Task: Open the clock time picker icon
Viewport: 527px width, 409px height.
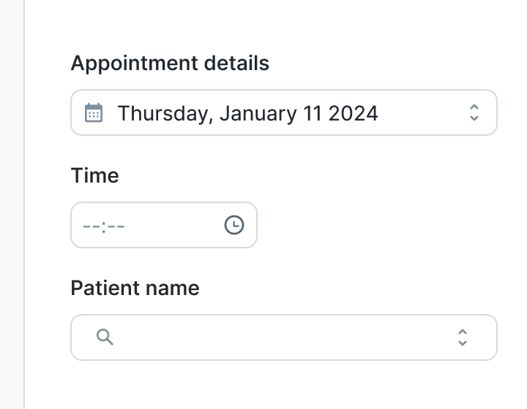Action: 233,225
